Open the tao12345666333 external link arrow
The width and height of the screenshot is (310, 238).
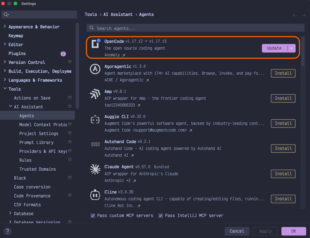pos(139,105)
